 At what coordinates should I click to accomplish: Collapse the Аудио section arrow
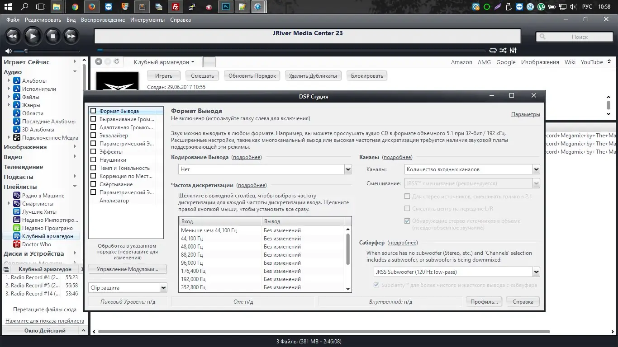pos(75,72)
